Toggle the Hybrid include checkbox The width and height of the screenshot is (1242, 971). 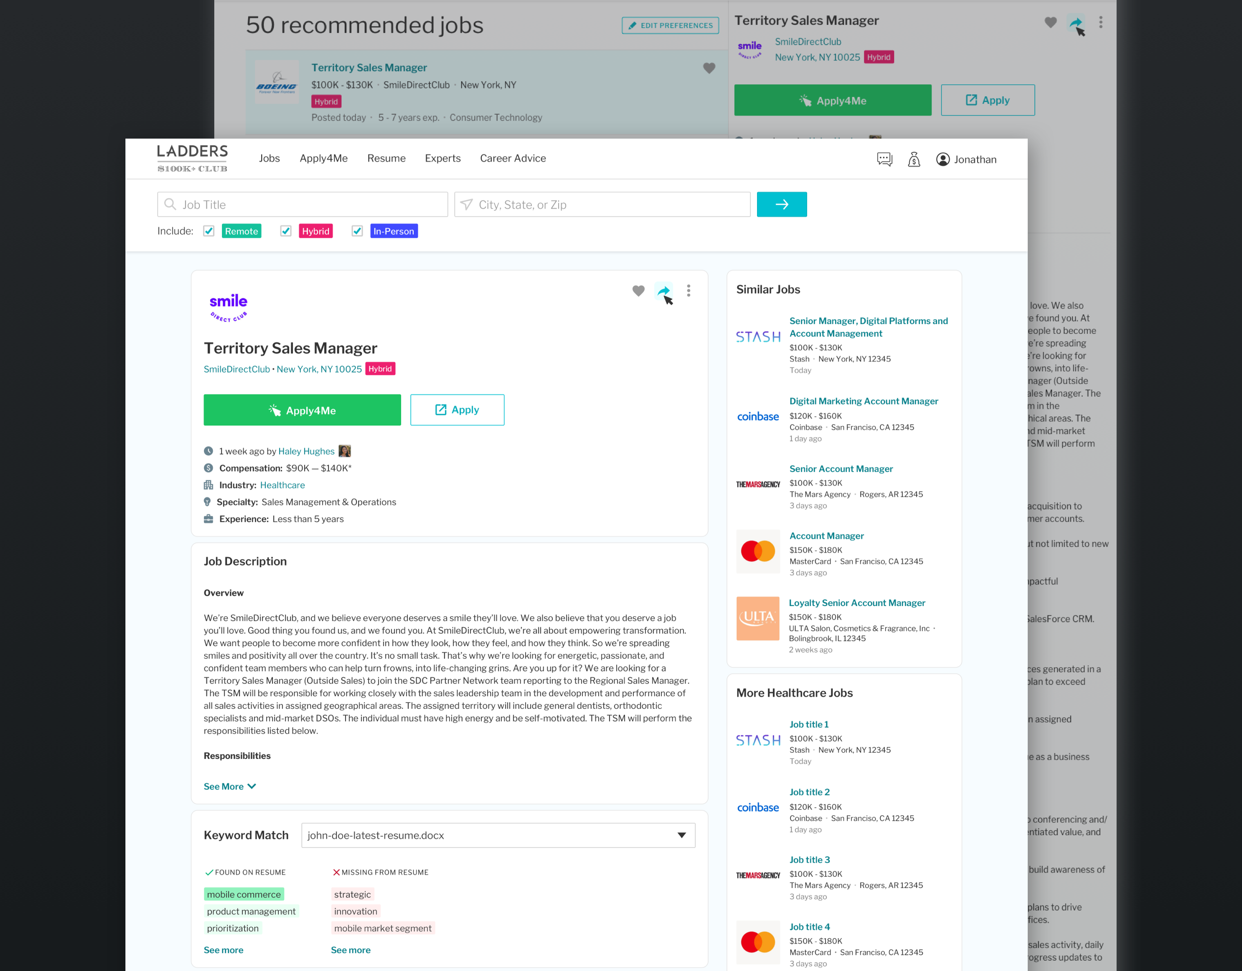tap(286, 231)
